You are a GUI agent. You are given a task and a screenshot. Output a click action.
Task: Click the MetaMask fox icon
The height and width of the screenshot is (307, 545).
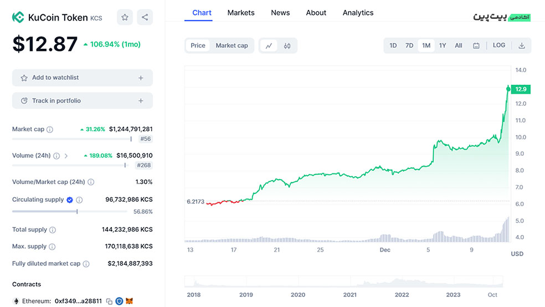(x=130, y=301)
